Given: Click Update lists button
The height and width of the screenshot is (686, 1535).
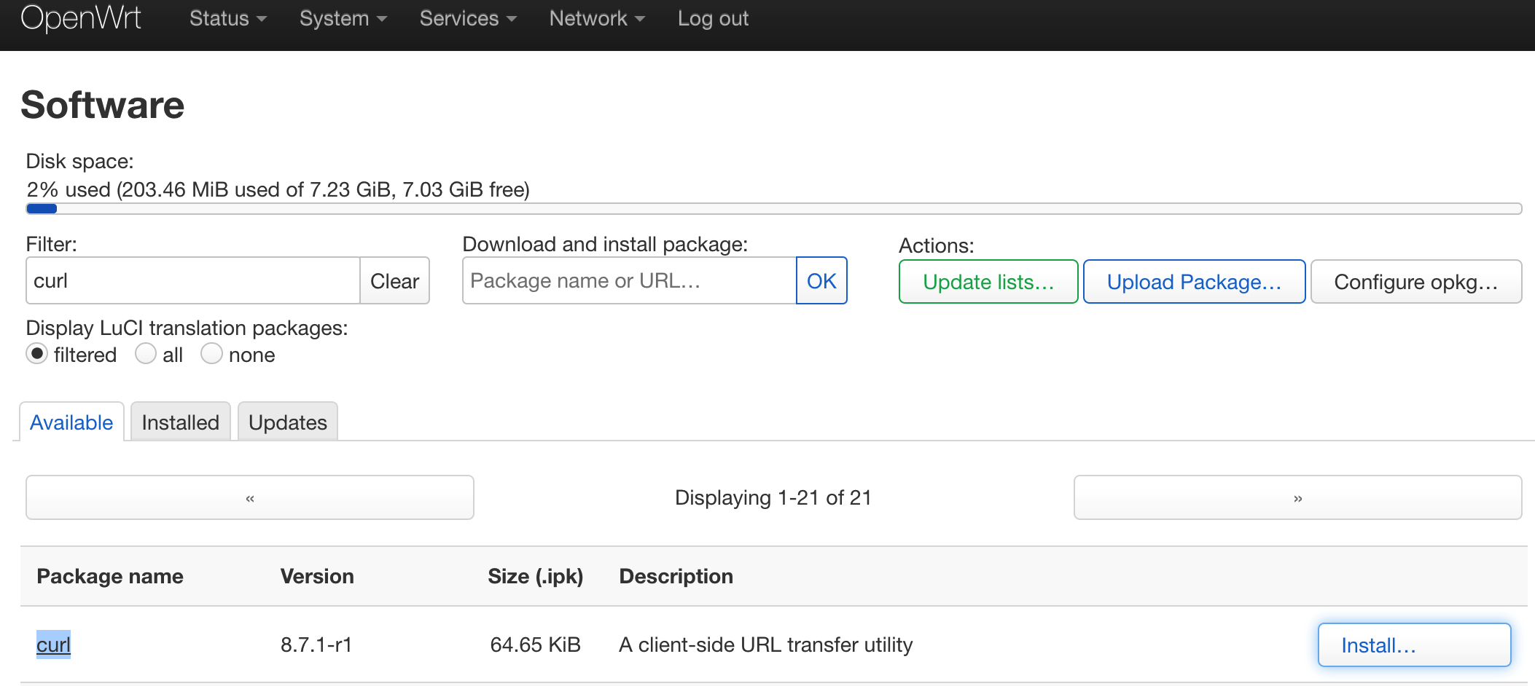Looking at the screenshot, I should [x=988, y=282].
